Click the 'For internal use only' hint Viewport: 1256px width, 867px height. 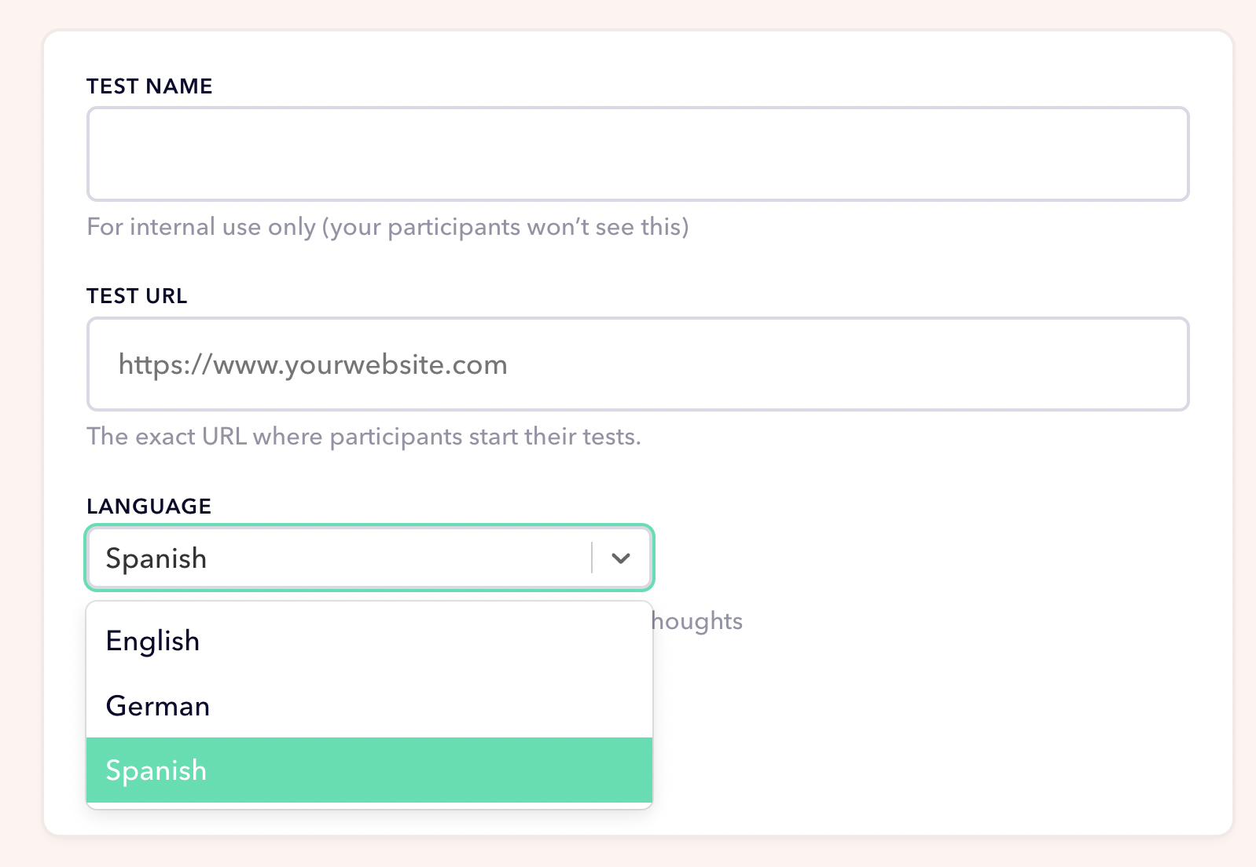coord(387,227)
